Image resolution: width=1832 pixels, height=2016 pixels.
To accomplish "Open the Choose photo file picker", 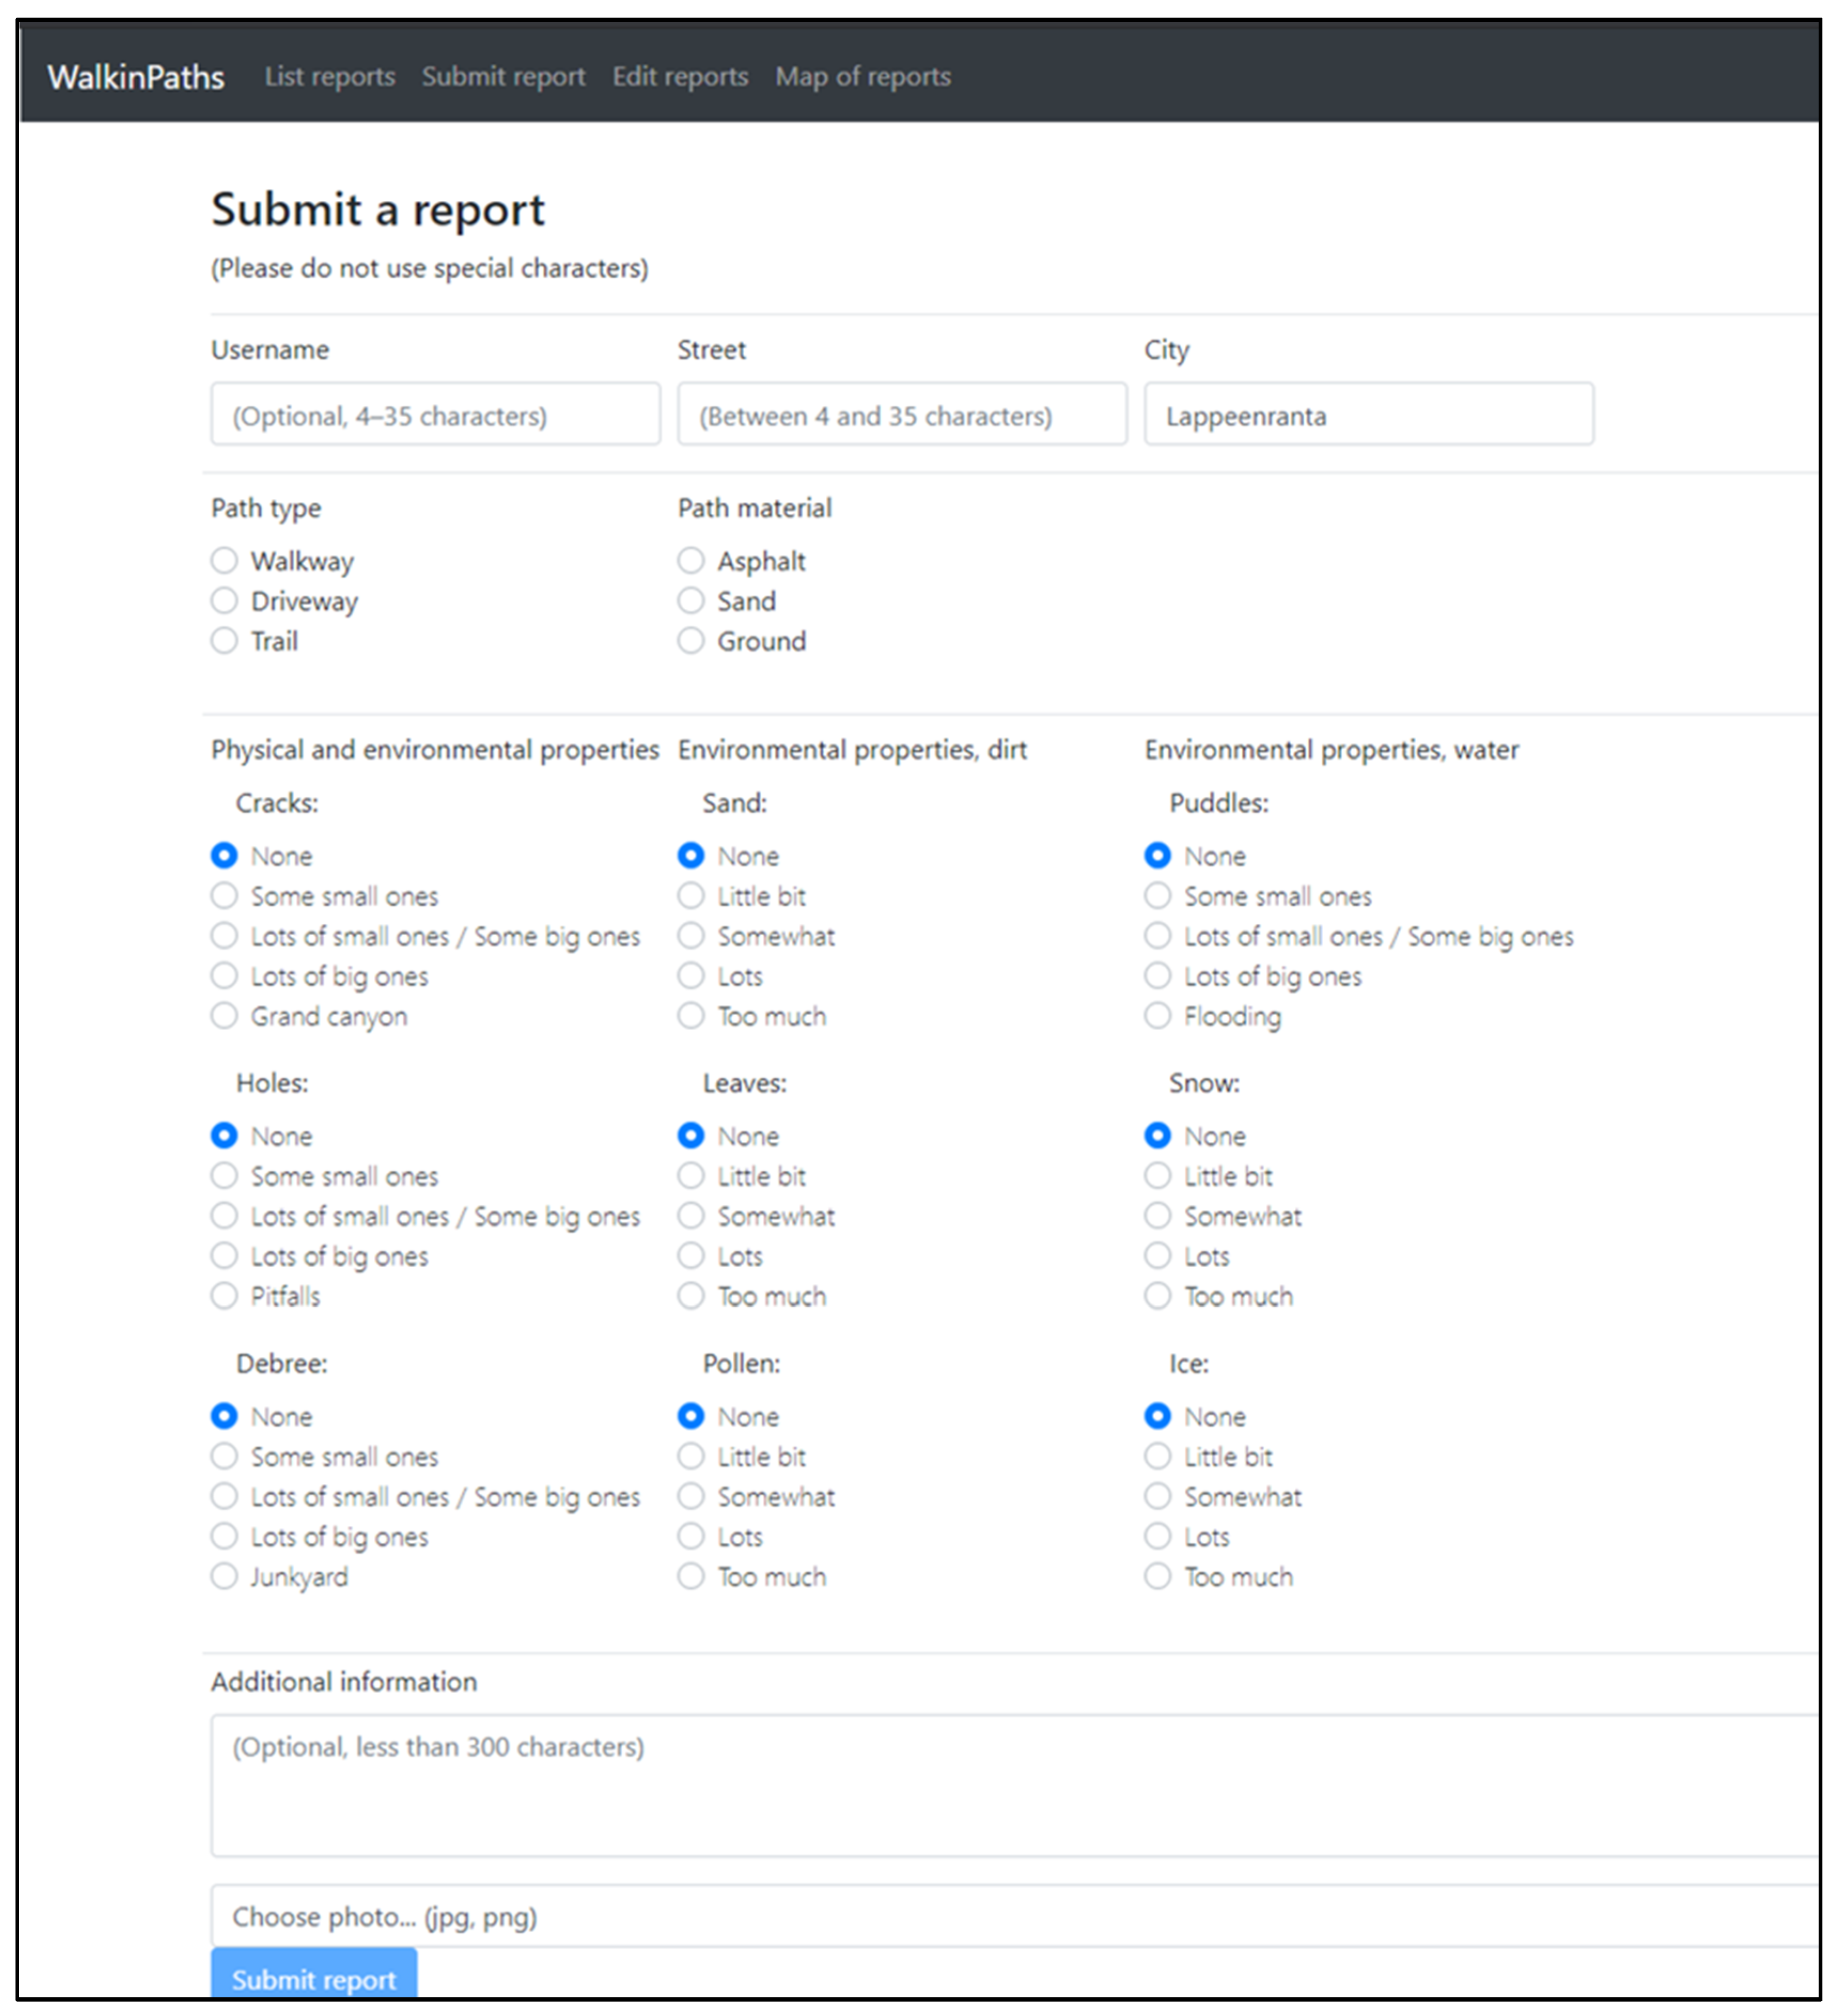I will click(1014, 1916).
